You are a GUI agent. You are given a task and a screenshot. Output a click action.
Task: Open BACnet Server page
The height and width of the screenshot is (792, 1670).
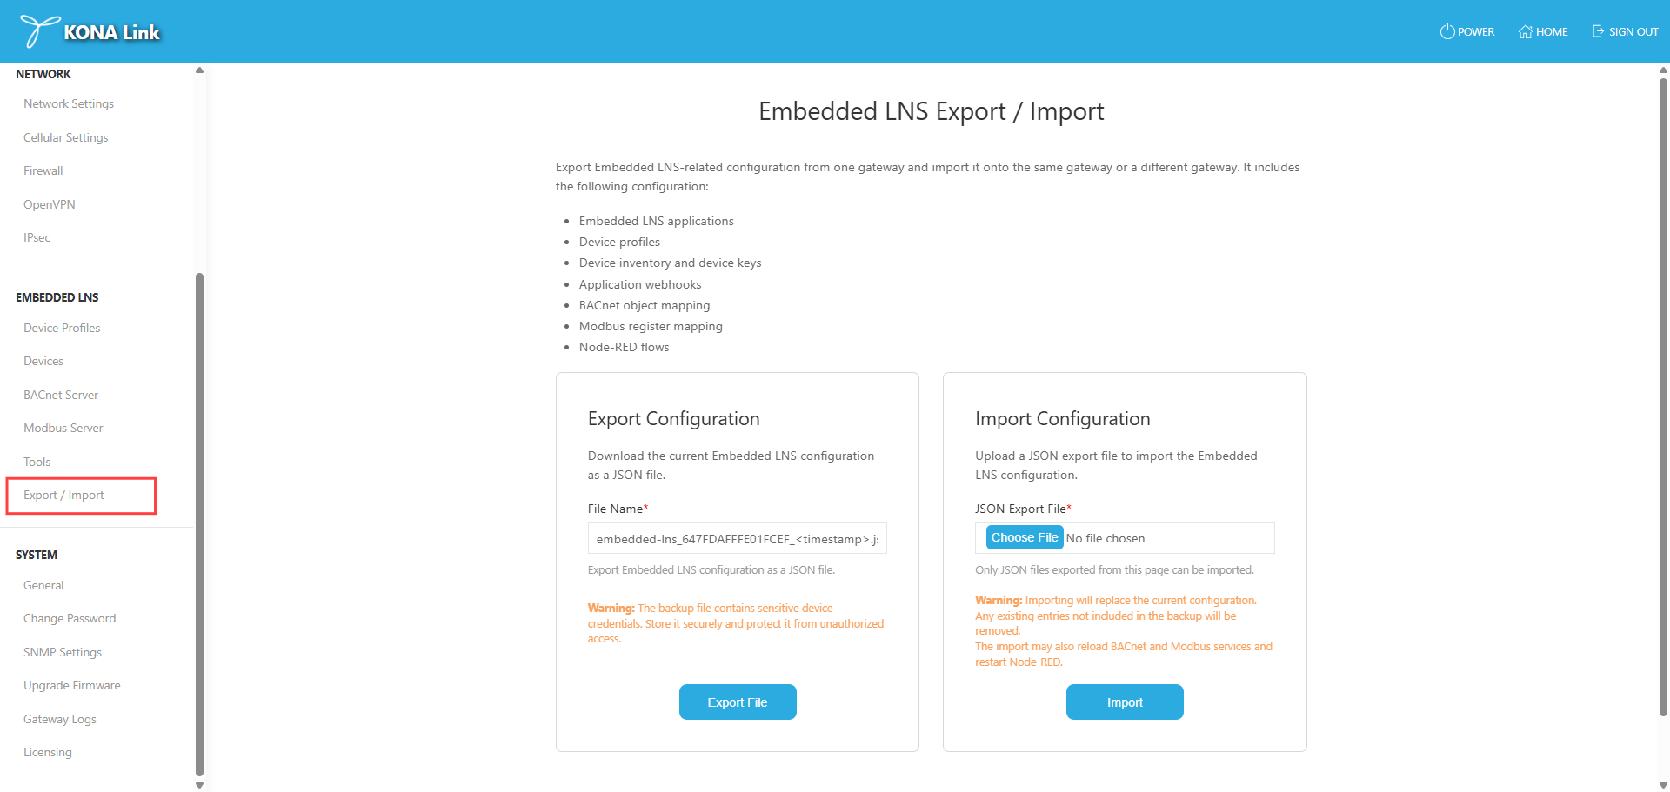click(61, 395)
